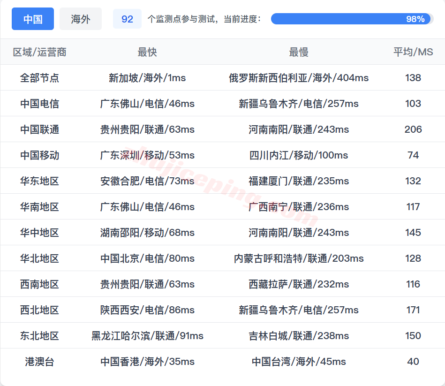
Task: Click 中国台湾/海外/45ms cell
Action: click(x=299, y=362)
